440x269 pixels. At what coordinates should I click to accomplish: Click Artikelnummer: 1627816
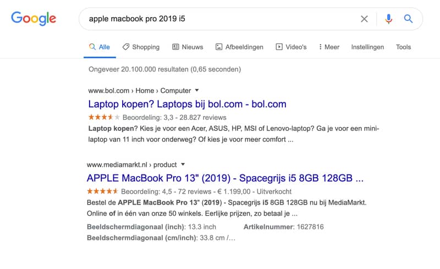point(283,227)
